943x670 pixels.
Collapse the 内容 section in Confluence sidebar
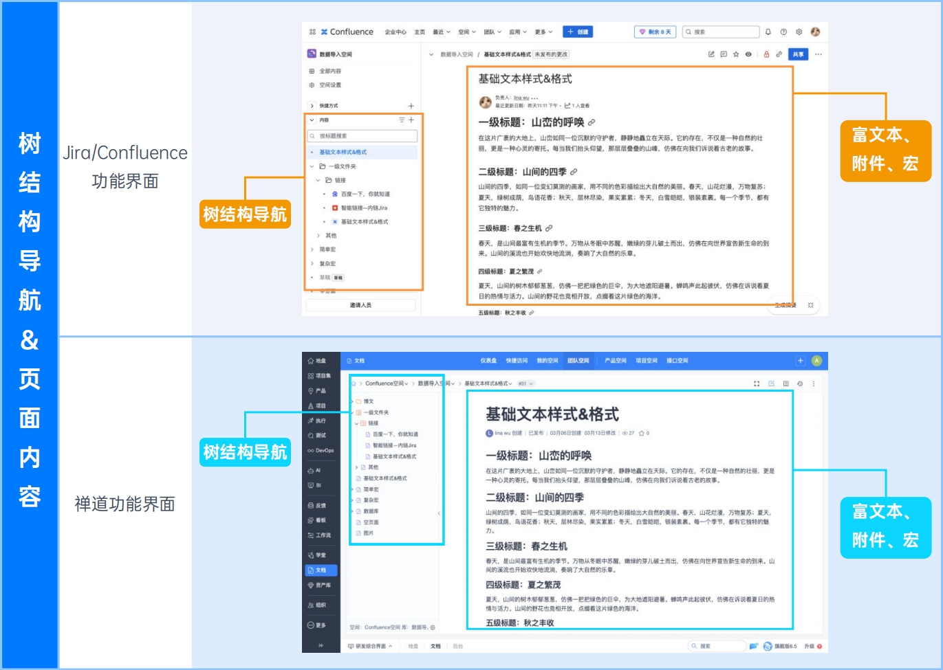pos(312,120)
